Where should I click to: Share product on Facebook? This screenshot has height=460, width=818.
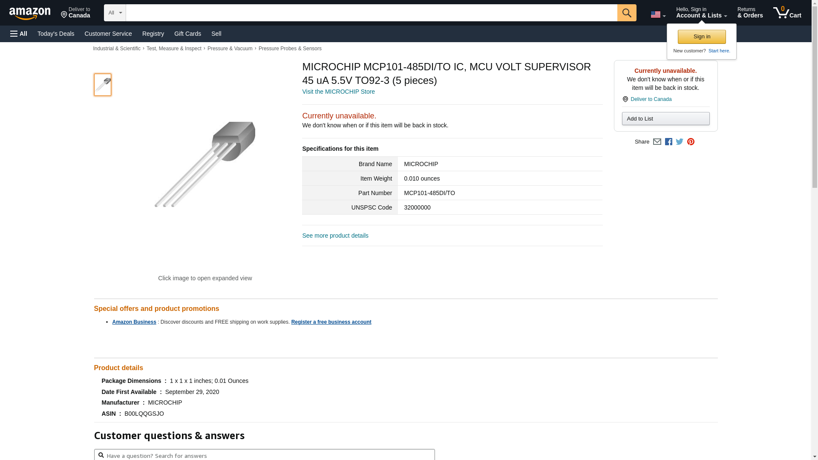[x=668, y=142]
